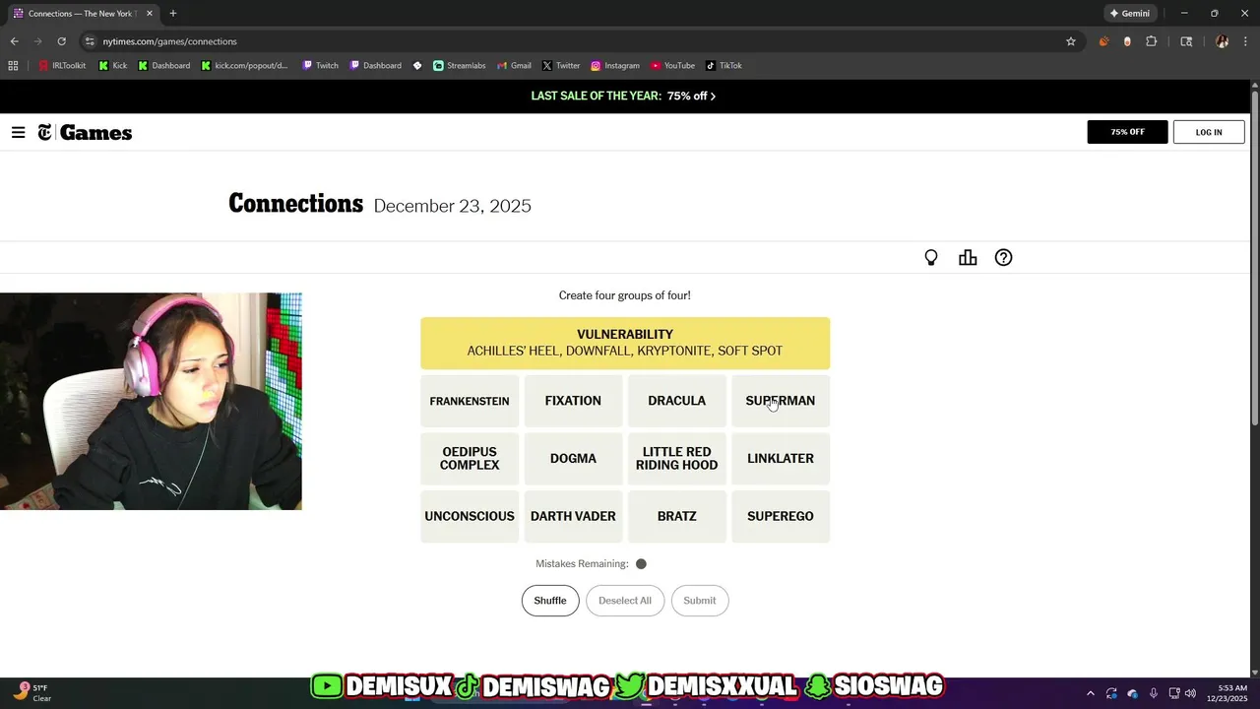Open the kick.com/popout bookmark
Image resolution: width=1260 pixels, height=709 pixels.
coord(244,66)
